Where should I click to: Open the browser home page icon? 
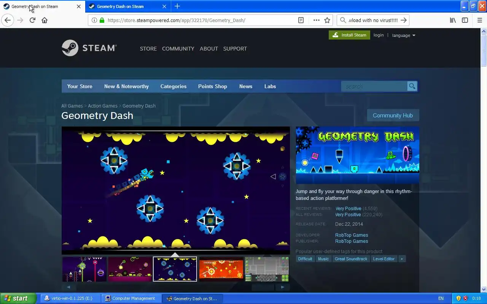[x=45, y=20]
